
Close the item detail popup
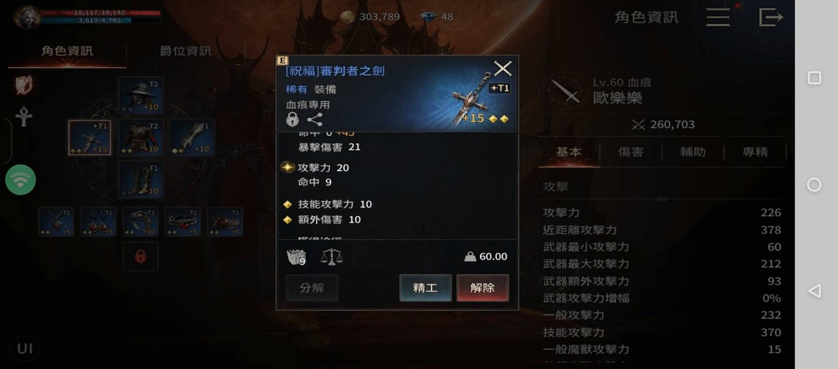[502, 68]
